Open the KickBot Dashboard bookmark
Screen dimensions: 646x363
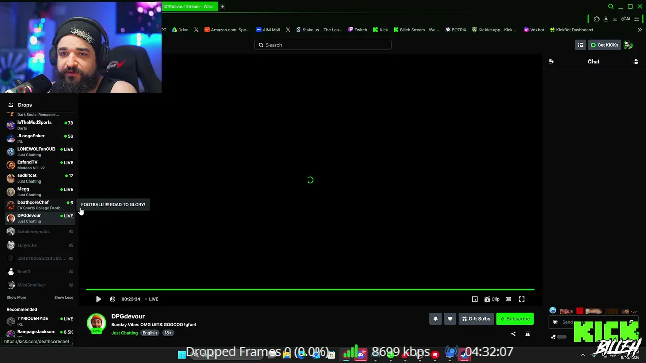571,30
